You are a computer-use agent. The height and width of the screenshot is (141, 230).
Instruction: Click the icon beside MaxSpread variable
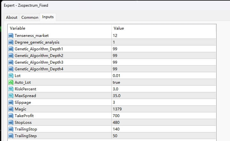(x=11, y=95)
